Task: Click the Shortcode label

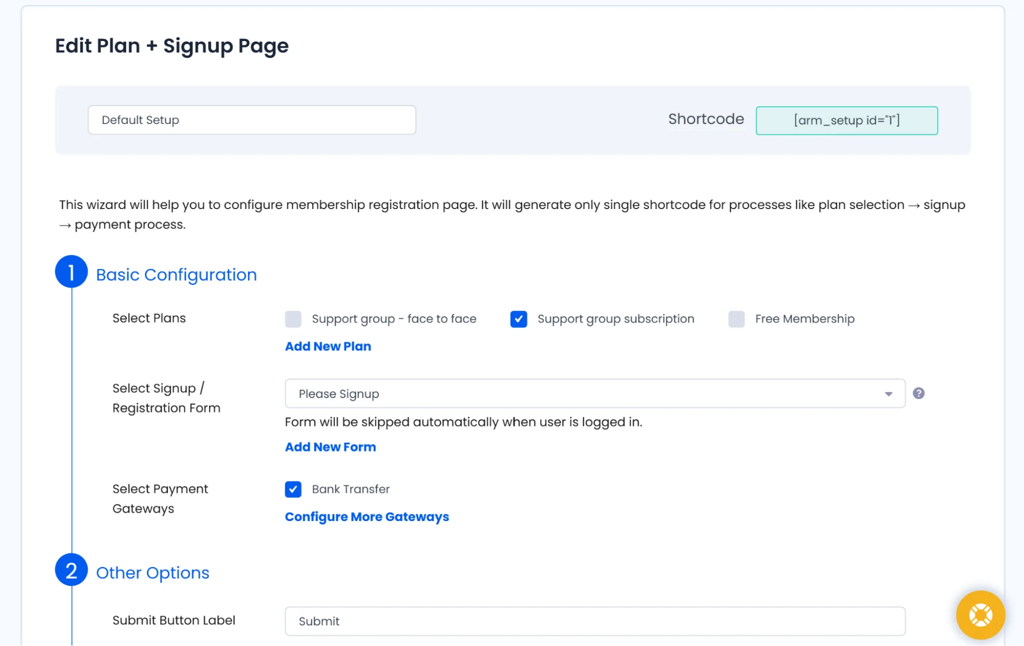Action: point(706,119)
